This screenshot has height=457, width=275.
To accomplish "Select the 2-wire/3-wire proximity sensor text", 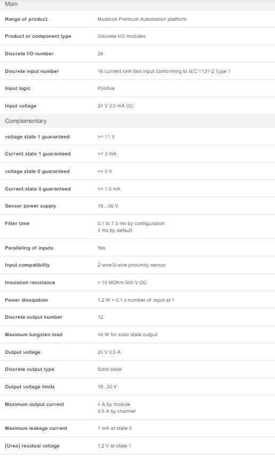I will pos(132,265).
